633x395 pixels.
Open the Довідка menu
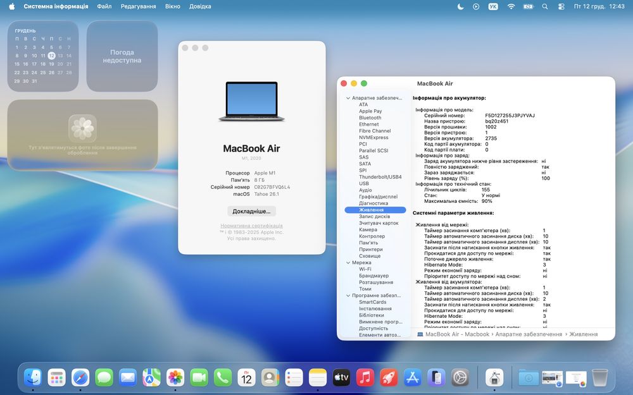tap(200, 6)
